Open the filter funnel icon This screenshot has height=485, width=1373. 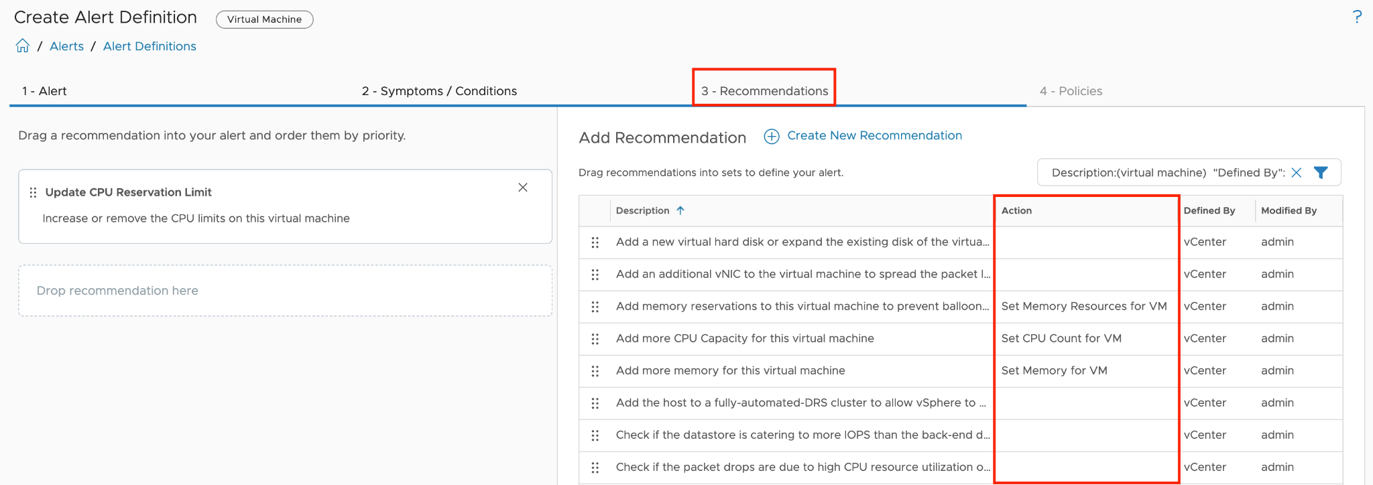1321,173
